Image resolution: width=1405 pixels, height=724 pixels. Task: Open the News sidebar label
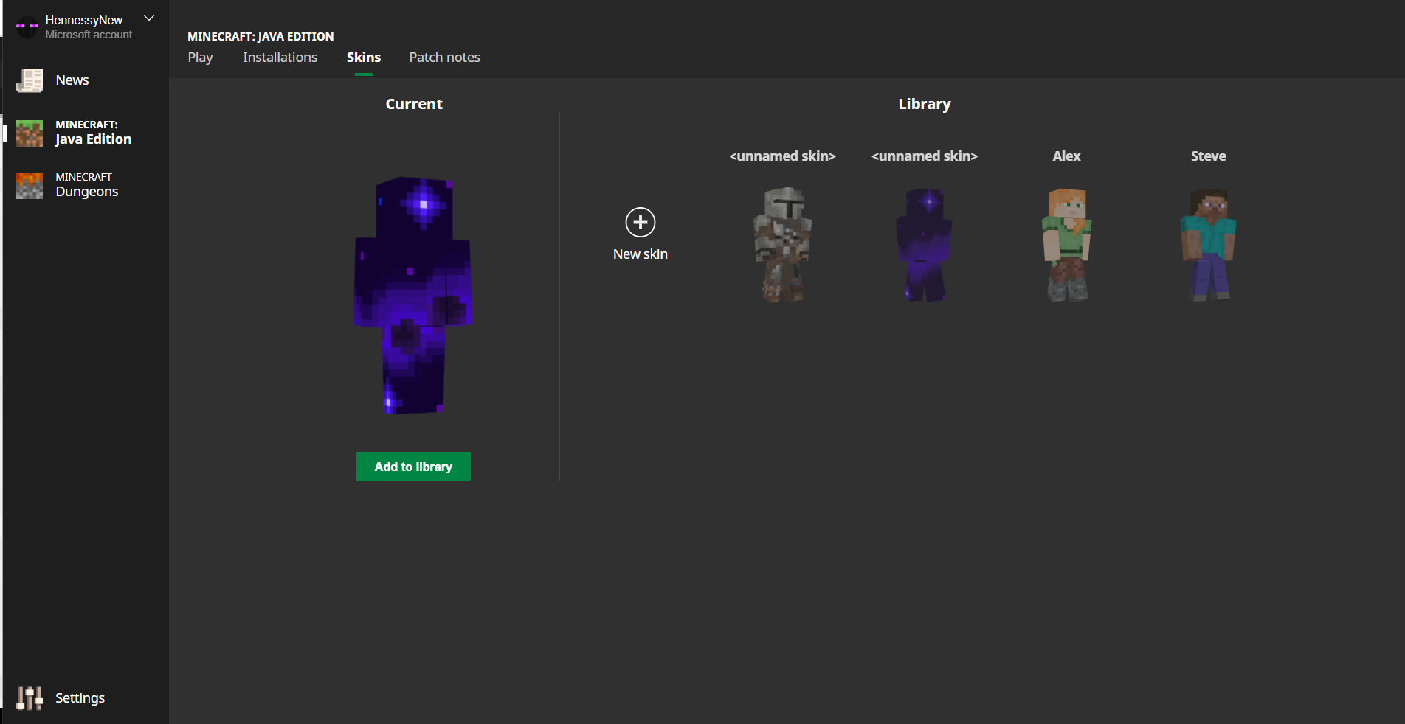pos(72,80)
